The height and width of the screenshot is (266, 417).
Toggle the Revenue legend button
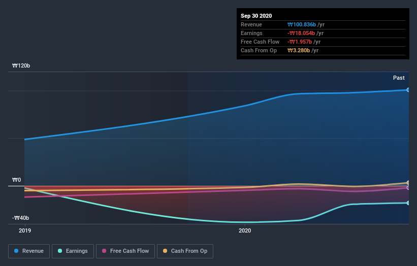click(x=29, y=251)
